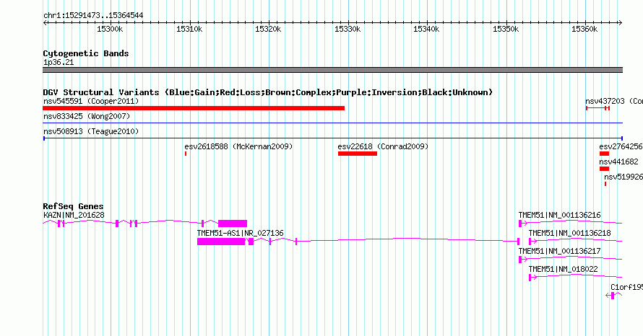The height and width of the screenshot is (336, 643).
Task: Click the 1p36.21 band label
Action: coord(59,62)
